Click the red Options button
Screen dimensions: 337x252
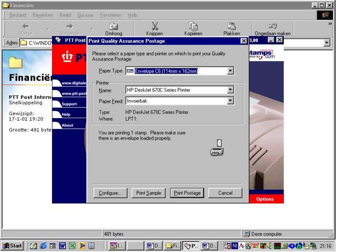265,199
